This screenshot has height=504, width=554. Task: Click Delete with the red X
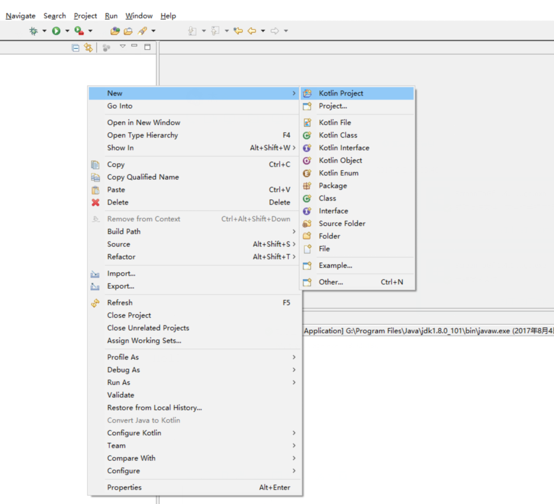point(194,202)
